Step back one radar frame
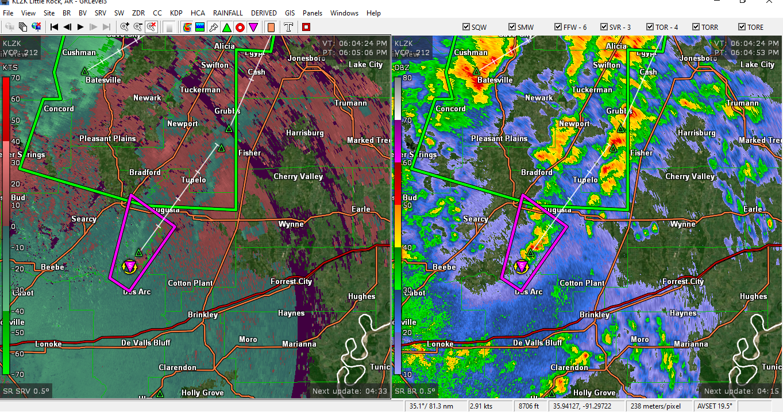The height and width of the screenshot is (412, 783). (x=67, y=27)
